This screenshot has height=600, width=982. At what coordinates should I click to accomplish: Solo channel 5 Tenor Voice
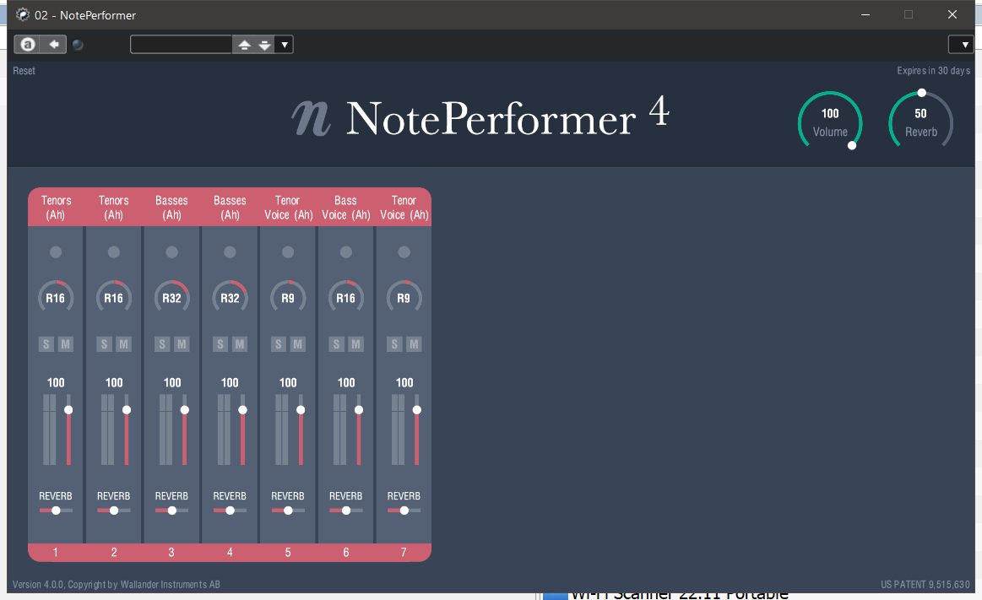(278, 344)
